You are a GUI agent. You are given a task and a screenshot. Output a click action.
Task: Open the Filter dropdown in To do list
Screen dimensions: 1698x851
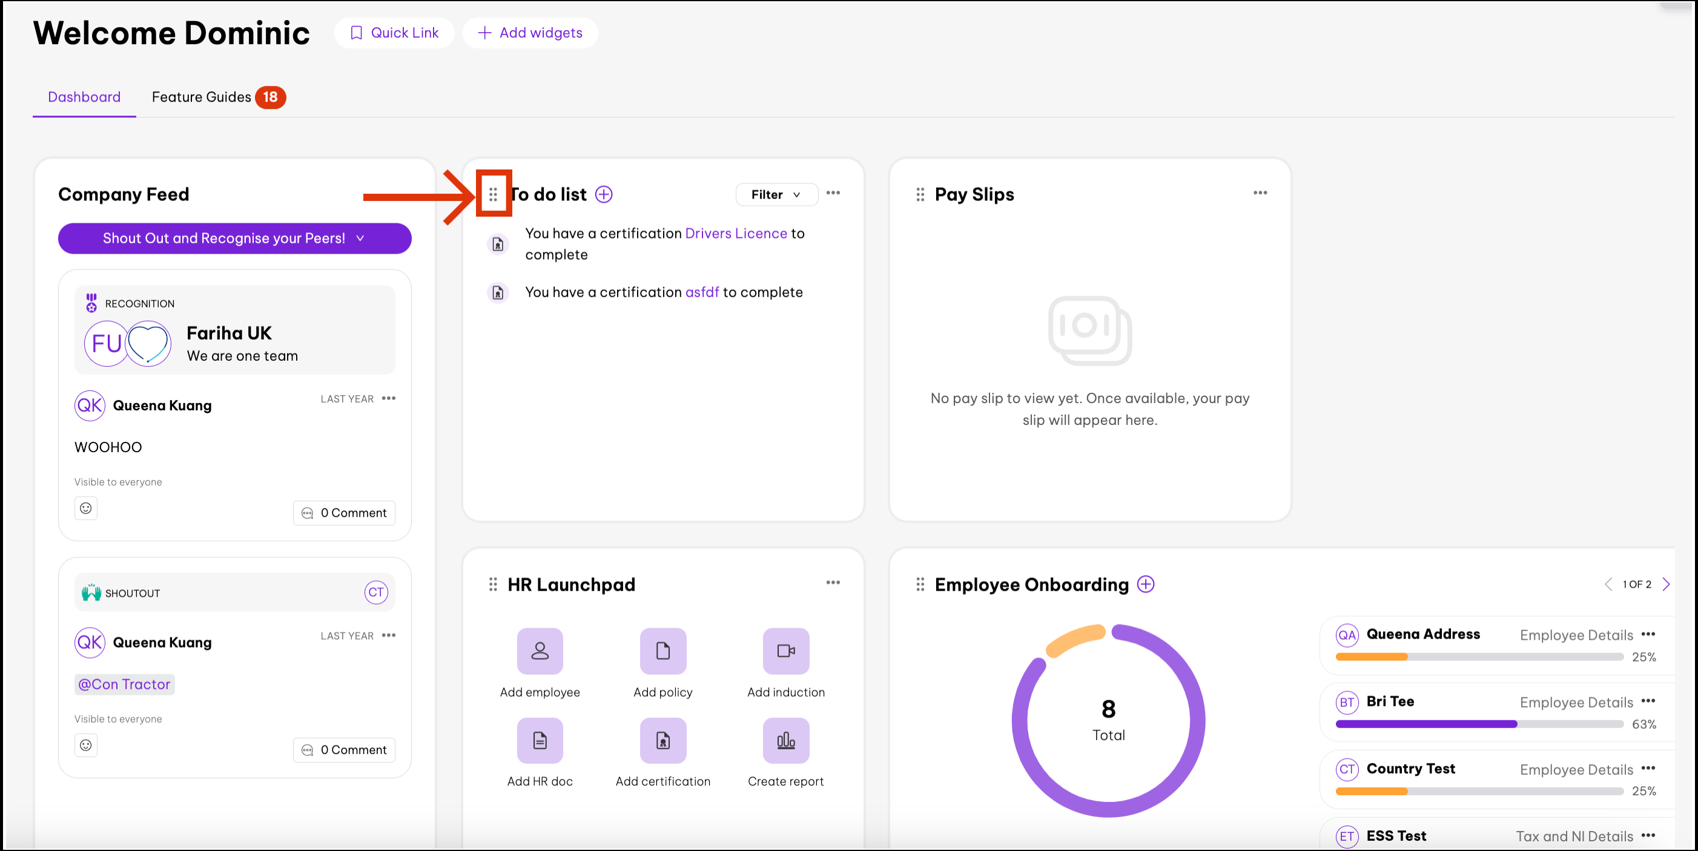click(776, 194)
